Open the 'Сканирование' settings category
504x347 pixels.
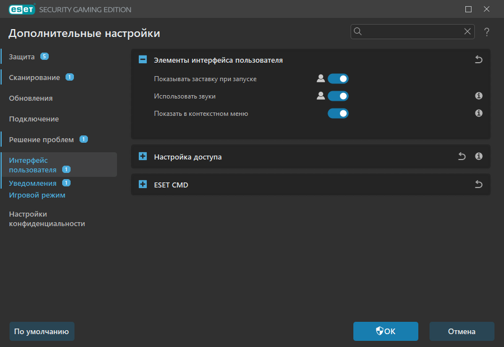(x=34, y=77)
